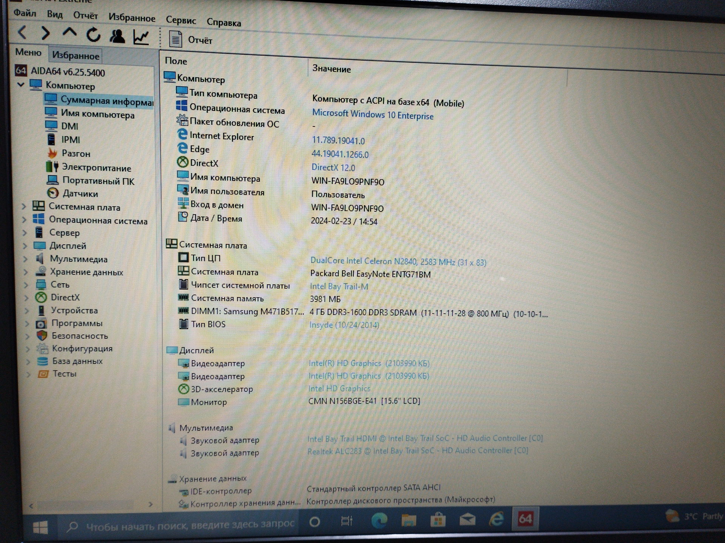Expand the Сервер tree node
The width and height of the screenshot is (725, 543).
click(25, 233)
